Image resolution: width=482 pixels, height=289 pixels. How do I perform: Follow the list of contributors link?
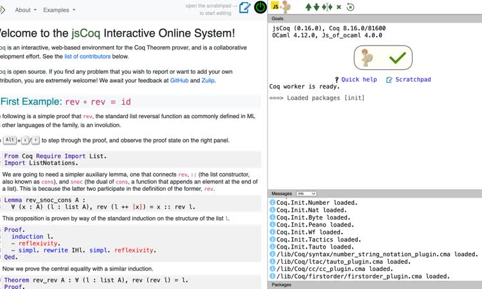[x=87, y=57]
